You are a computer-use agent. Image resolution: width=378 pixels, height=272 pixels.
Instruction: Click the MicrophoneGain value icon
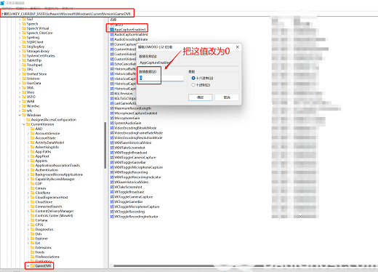(112, 118)
